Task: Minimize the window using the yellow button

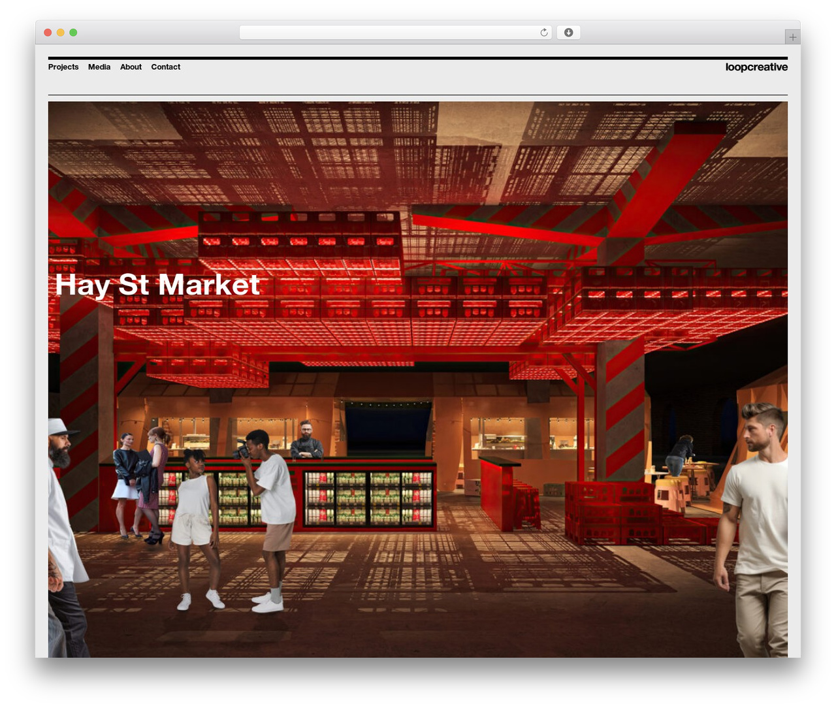Action: tap(61, 33)
